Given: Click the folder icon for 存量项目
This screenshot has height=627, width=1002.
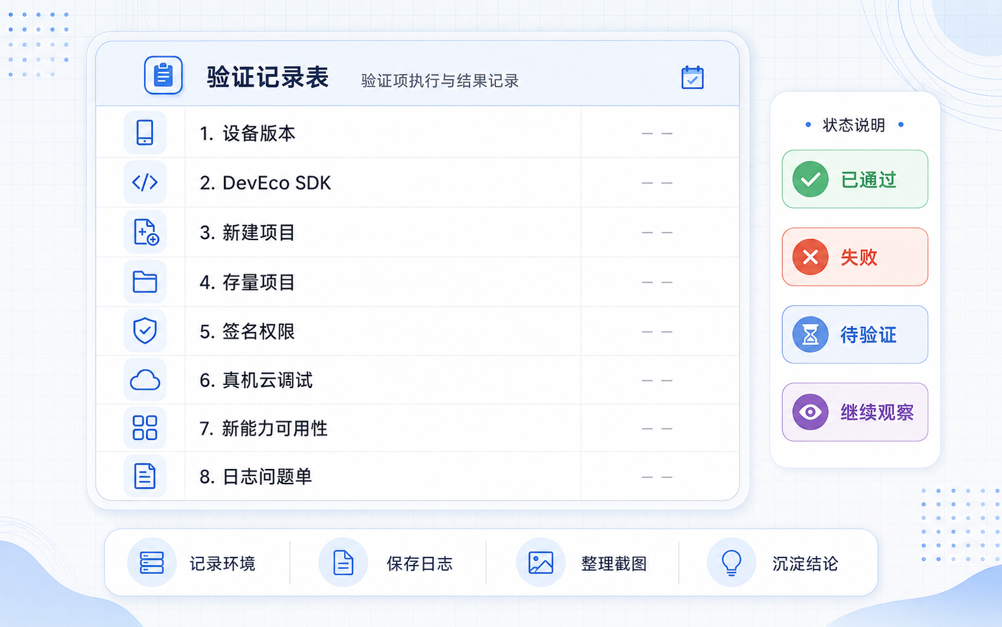Looking at the screenshot, I should tap(145, 282).
